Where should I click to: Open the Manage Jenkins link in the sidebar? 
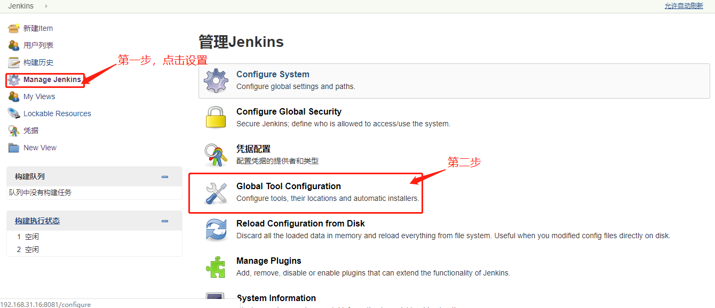coord(52,79)
